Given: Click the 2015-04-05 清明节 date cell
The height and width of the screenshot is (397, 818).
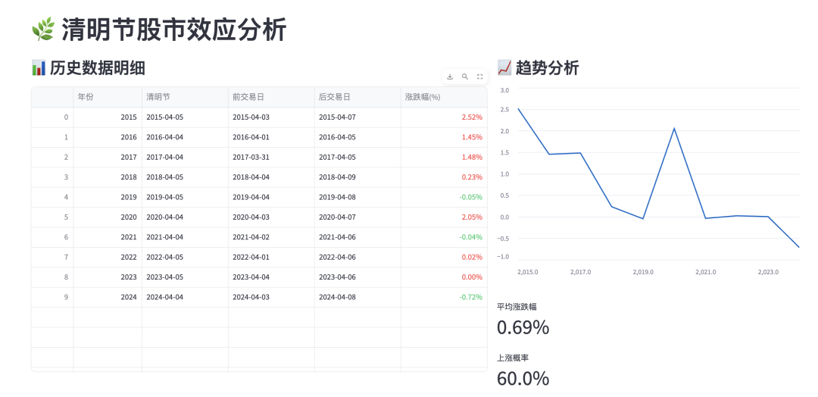Looking at the screenshot, I should pyautogui.click(x=186, y=117).
